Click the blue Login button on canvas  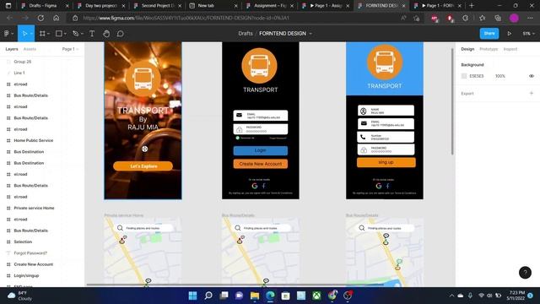pyautogui.click(x=261, y=150)
